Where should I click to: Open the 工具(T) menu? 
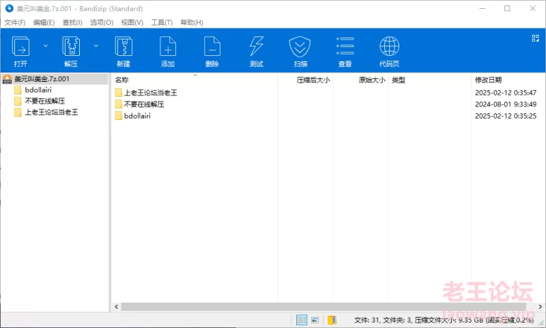click(x=162, y=23)
